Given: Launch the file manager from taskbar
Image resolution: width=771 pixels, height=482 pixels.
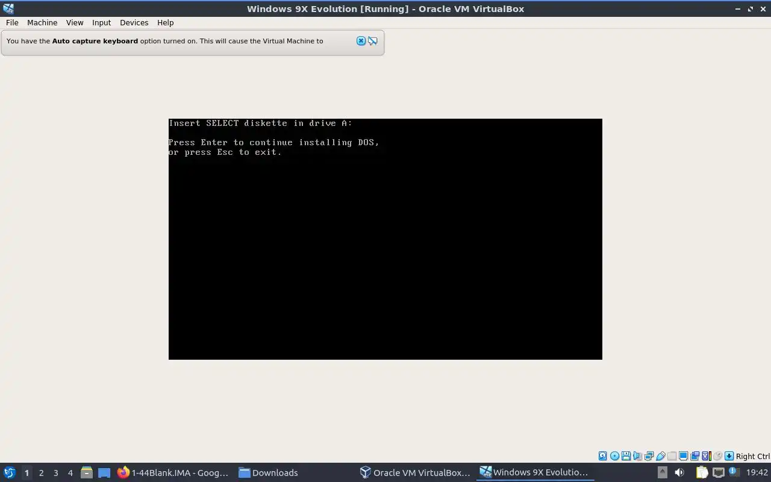Looking at the screenshot, I should [86, 472].
